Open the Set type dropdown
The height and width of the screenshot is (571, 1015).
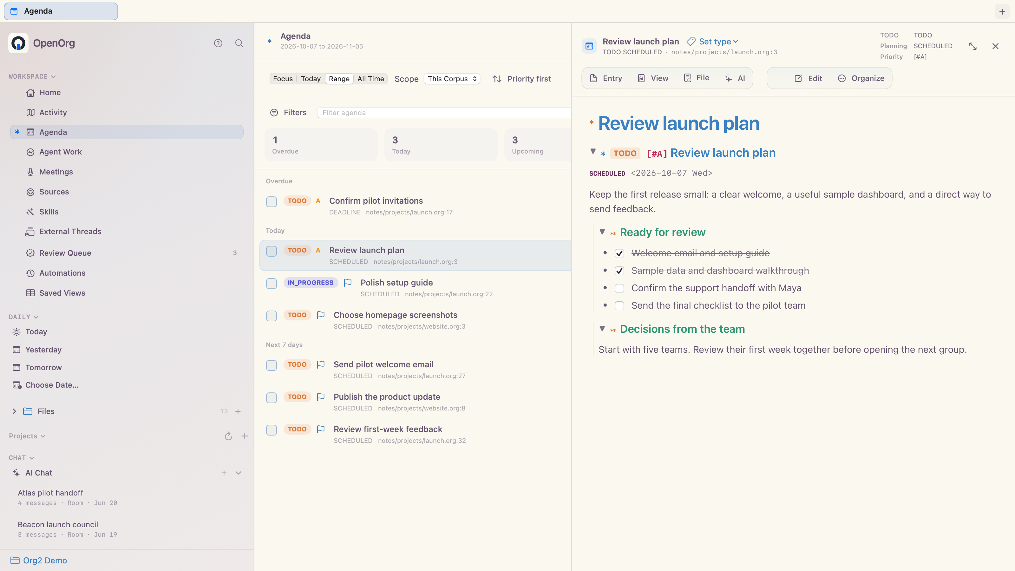click(712, 41)
